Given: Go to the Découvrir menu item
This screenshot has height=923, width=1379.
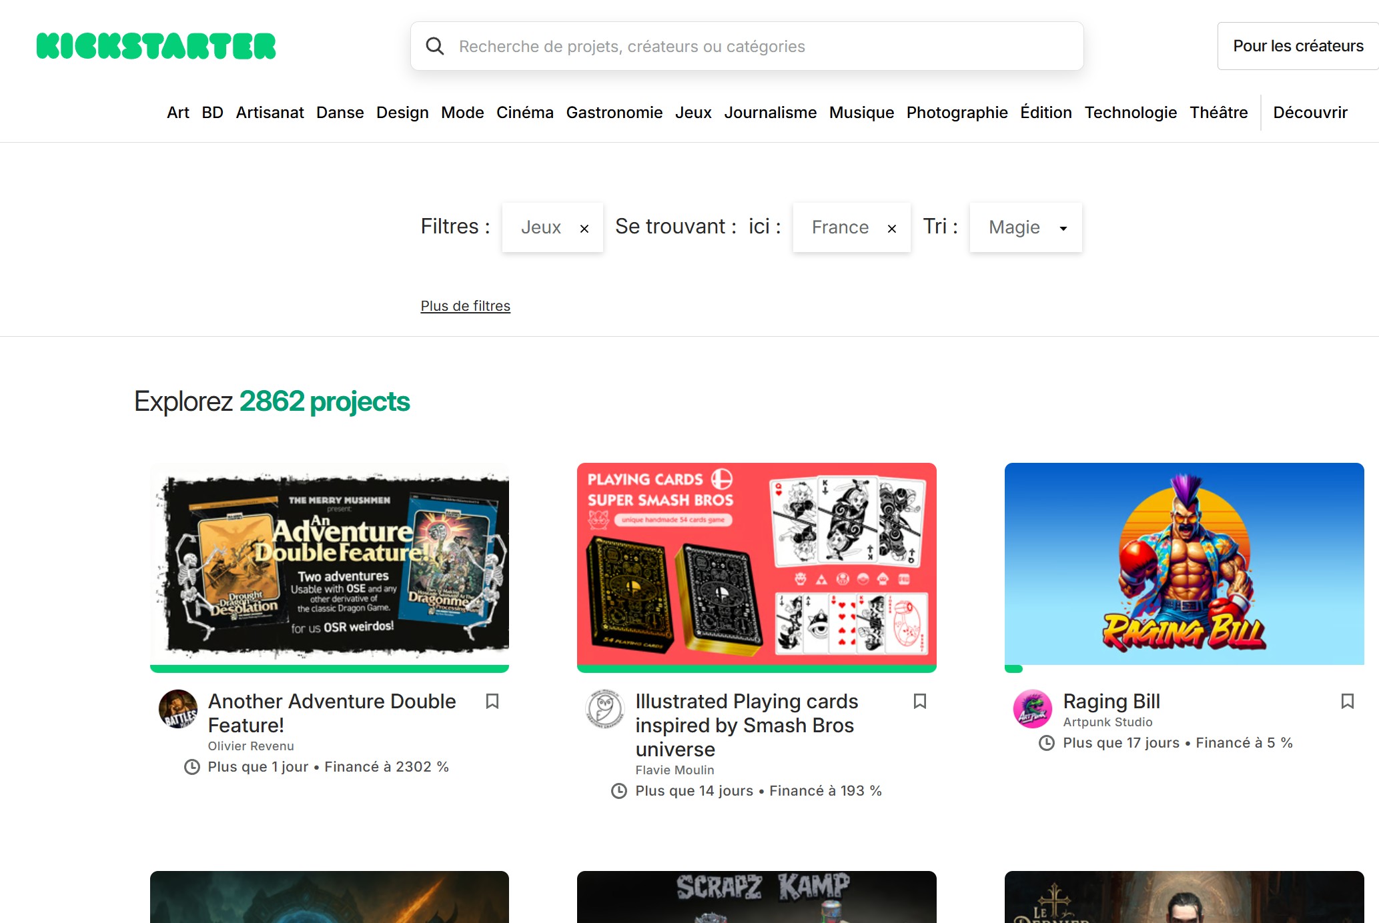Looking at the screenshot, I should [1310, 113].
